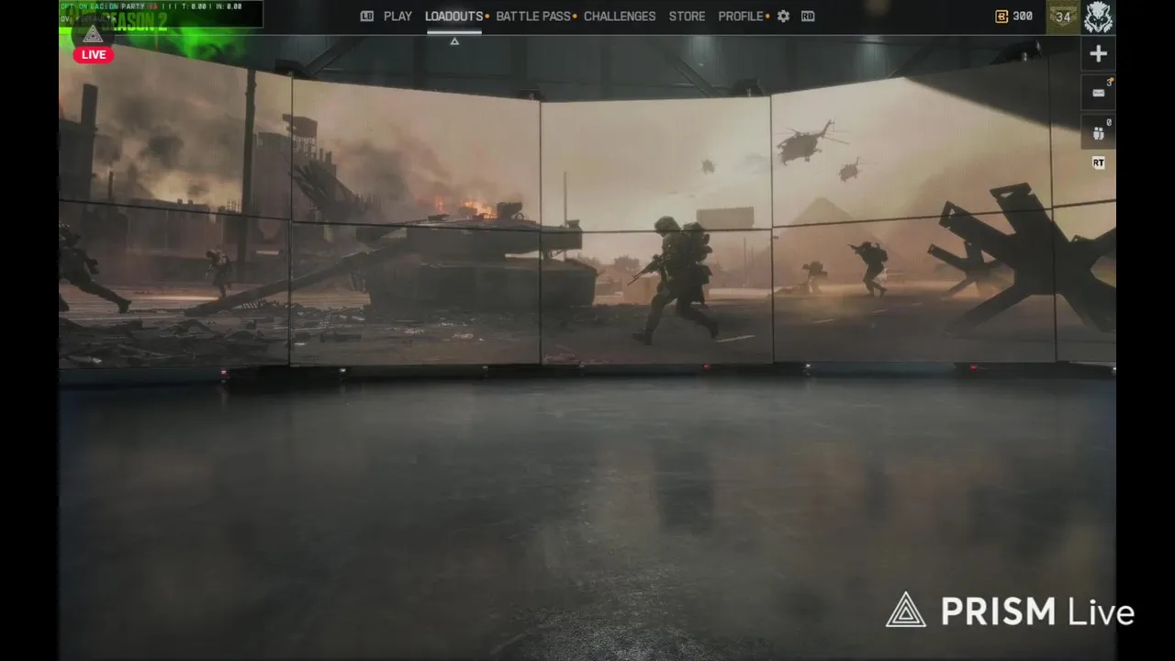Click the plus invite icon

coord(1098,54)
